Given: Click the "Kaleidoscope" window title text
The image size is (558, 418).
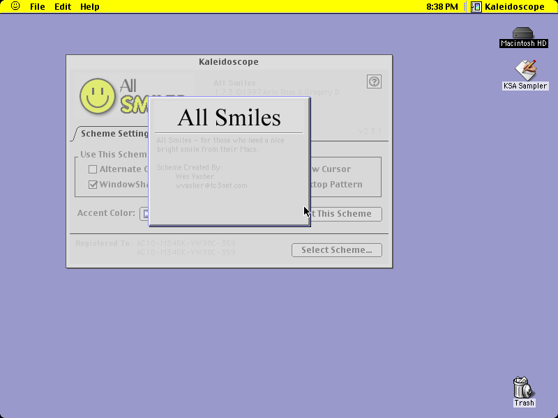Looking at the screenshot, I should pos(229,62).
